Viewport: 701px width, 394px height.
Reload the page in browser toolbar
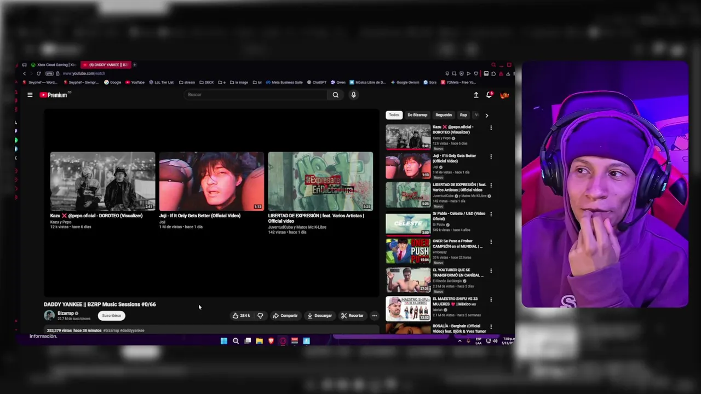point(38,73)
